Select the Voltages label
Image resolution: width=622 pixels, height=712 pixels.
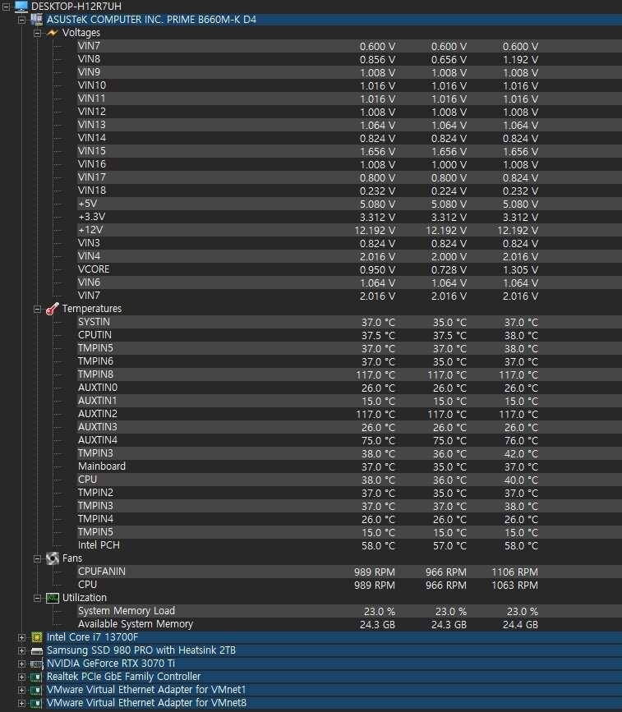click(81, 33)
